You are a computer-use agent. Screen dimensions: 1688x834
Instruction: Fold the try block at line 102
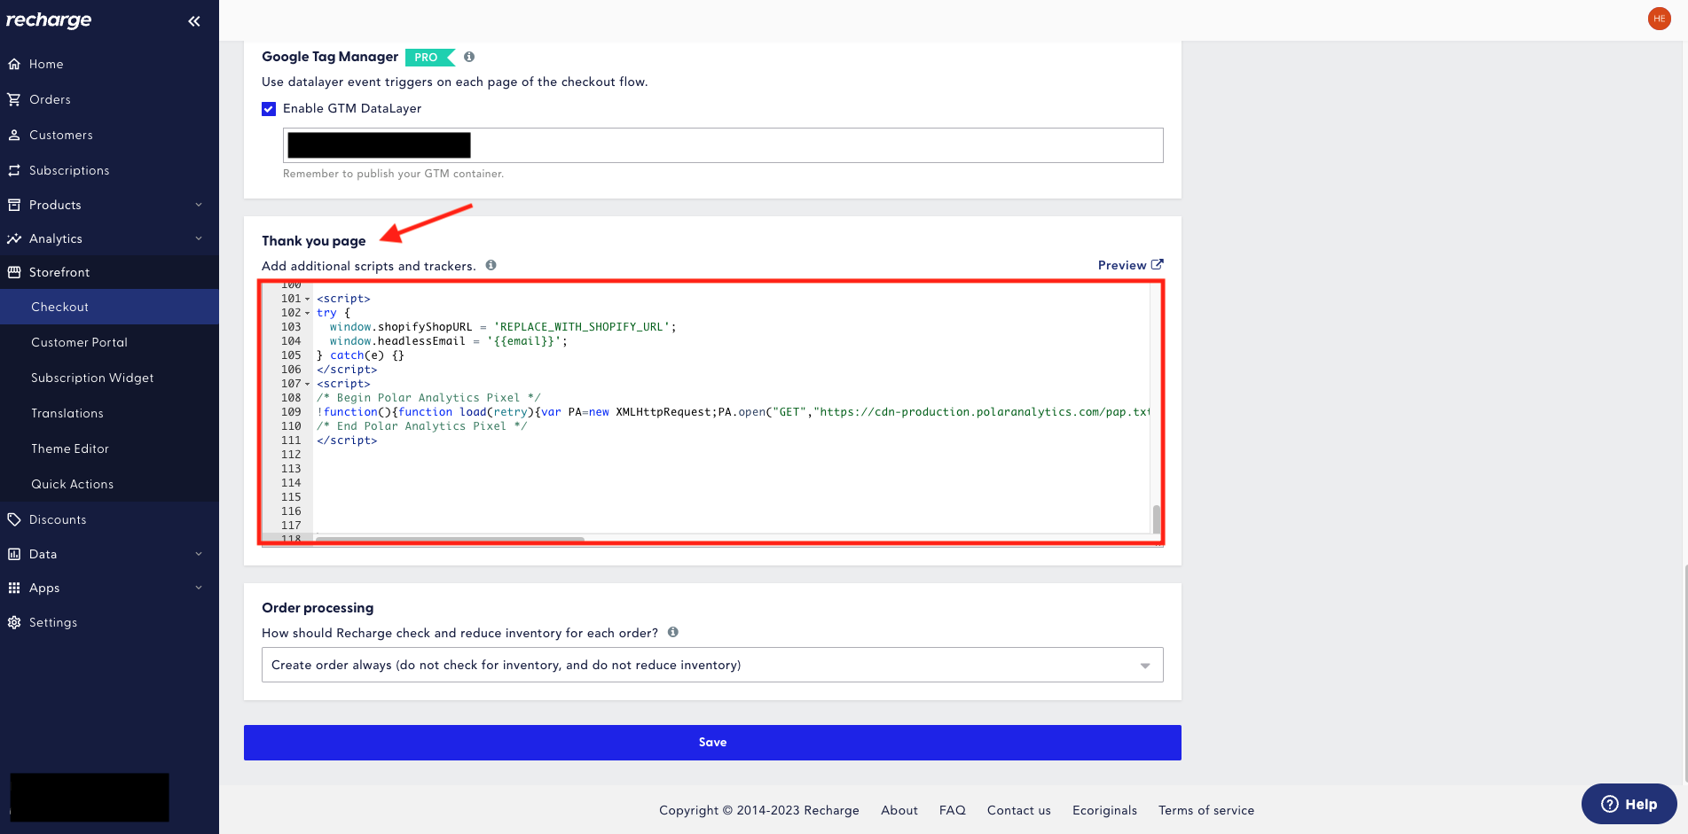pyautogui.click(x=308, y=313)
